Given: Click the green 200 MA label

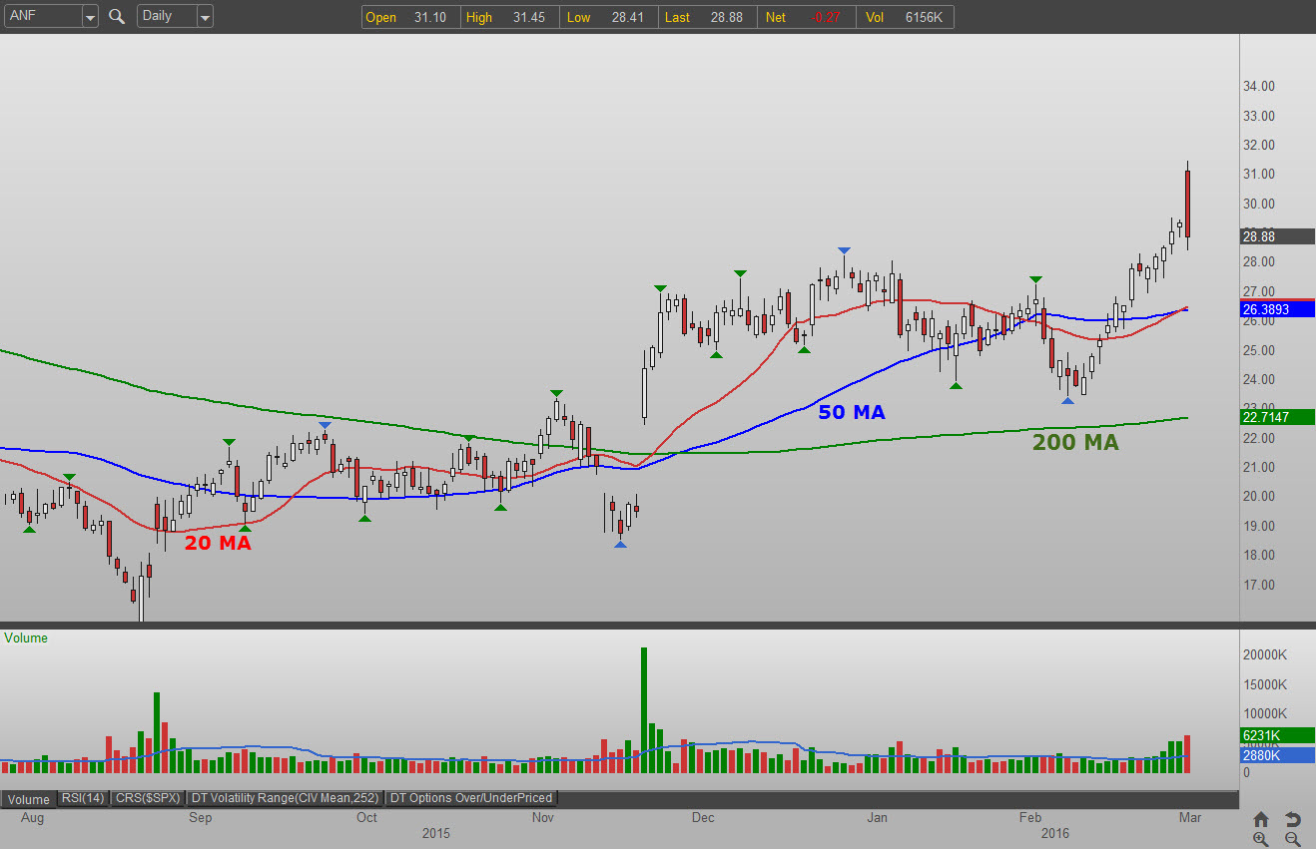Looking at the screenshot, I should (x=1075, y=443).
